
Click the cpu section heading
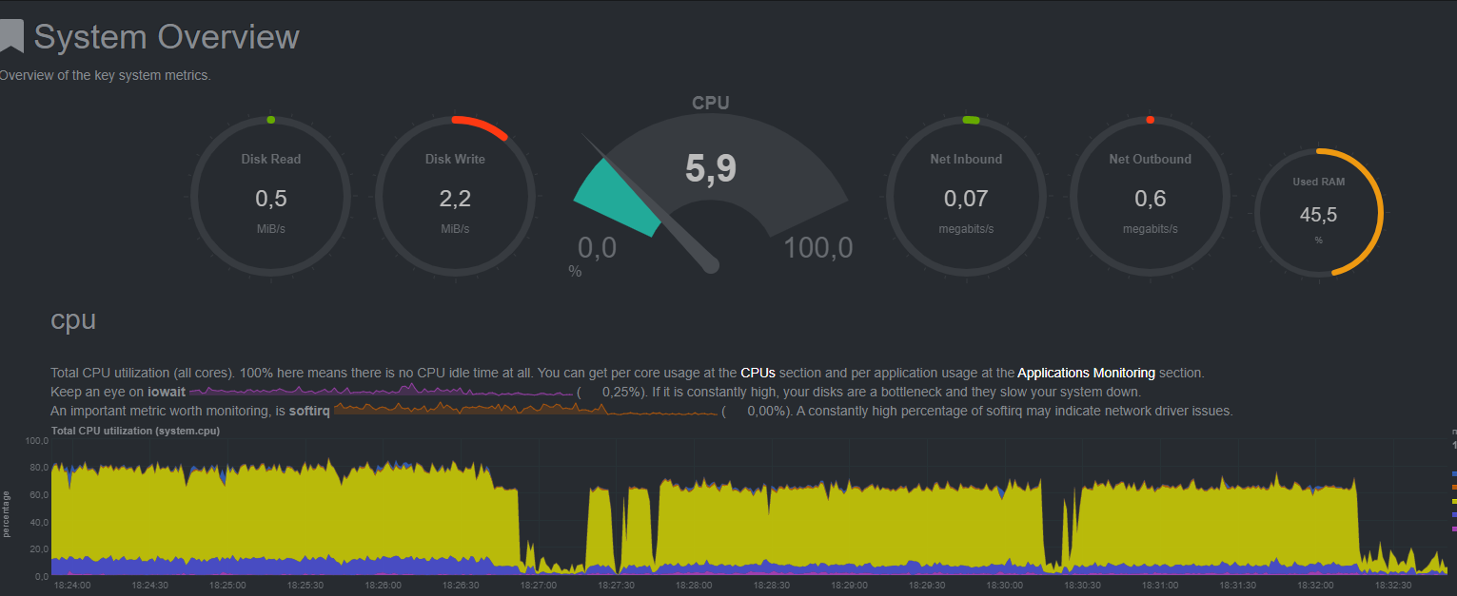[73, 319]
